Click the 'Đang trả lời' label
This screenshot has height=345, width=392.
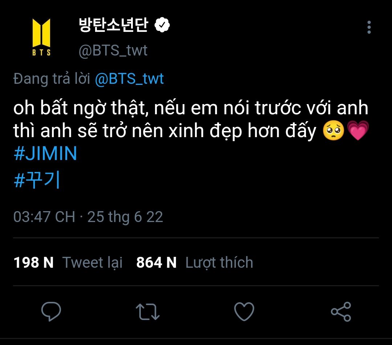(x=52, y=79)
